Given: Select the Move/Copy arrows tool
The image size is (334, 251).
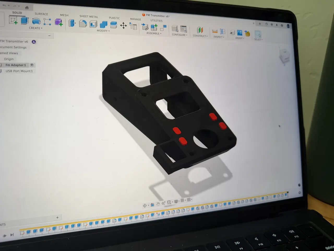Looking at the screenshot, I should click(123, 26).
